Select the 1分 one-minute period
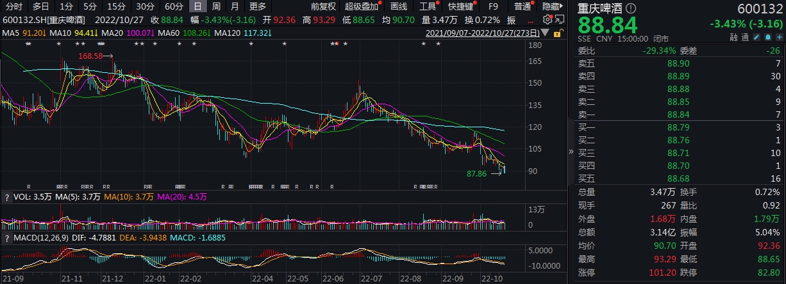 click(66, 6)
